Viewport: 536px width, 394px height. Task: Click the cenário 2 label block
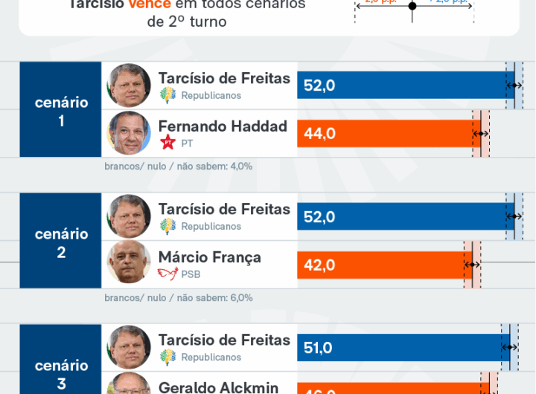[x=61, y=242]
